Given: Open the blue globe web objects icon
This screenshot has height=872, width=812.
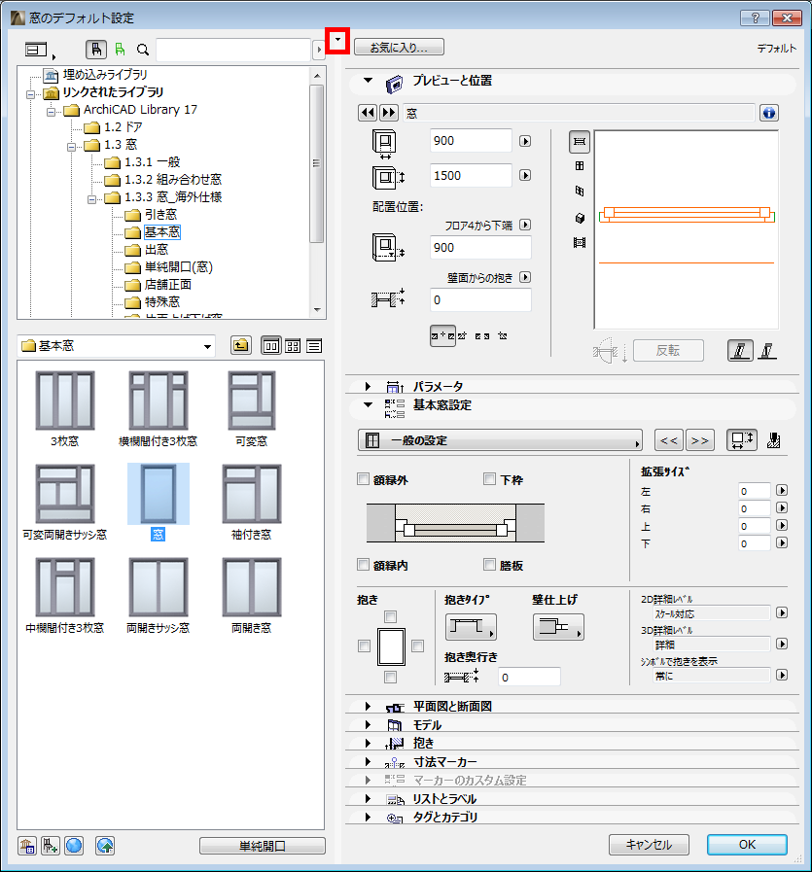Looking at the screenshot, I should tap(73, 846).
